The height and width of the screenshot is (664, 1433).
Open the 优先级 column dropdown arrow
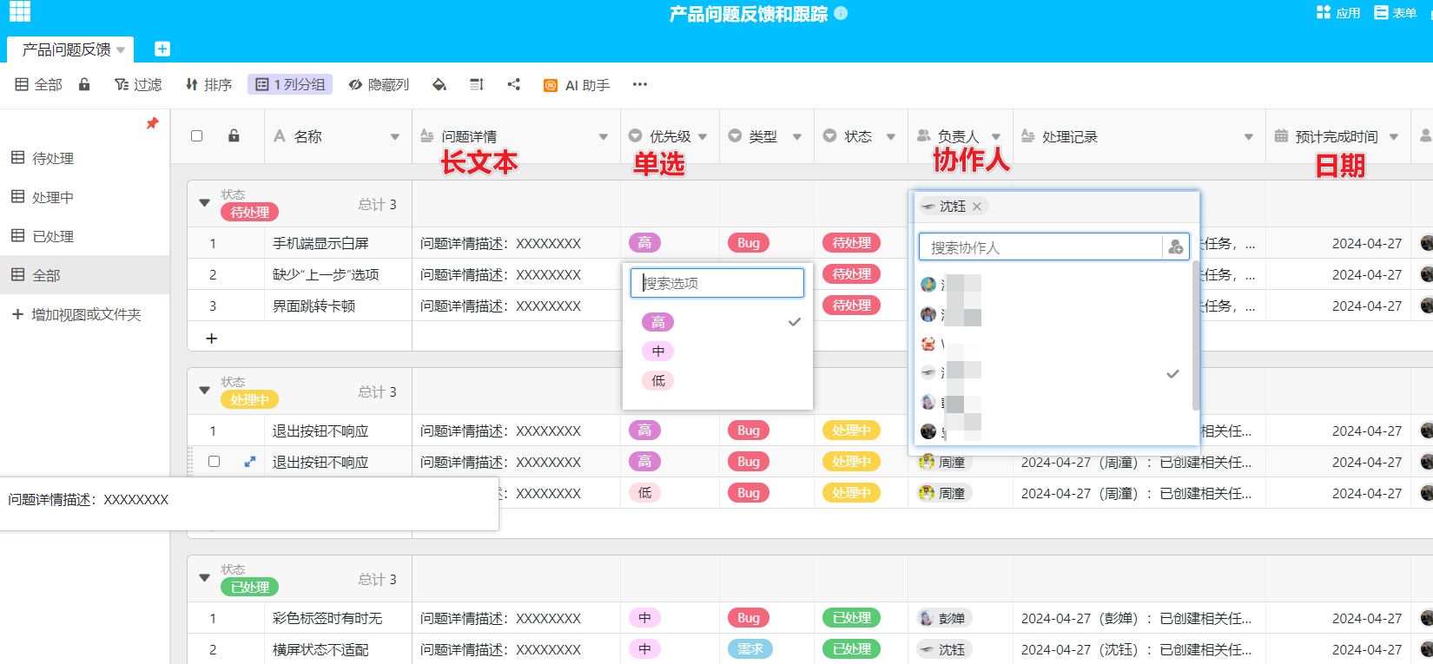(703, 137)
